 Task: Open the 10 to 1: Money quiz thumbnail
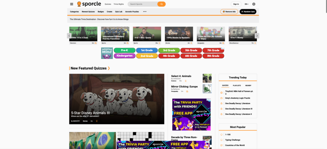click(x=243, y=34)
